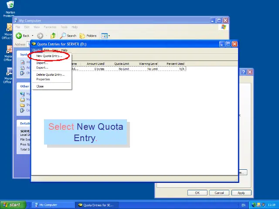The height and width of the screenshot is (209, 279).
Task: Sort by the Amount Used column header
Action: 95,64
